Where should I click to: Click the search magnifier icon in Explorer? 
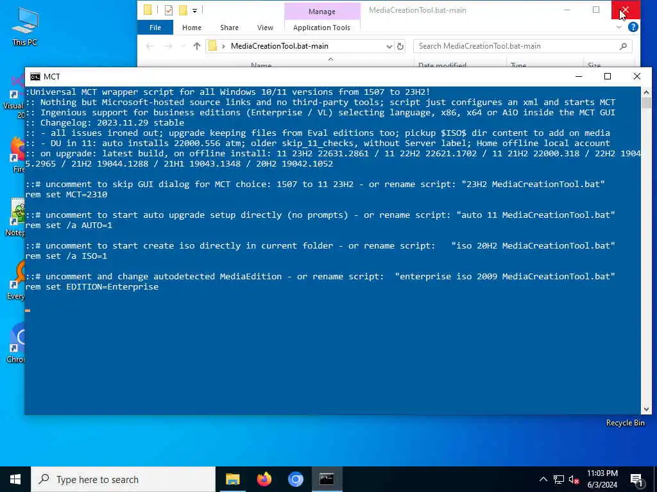pyautogui.click(x=623, y=46)
